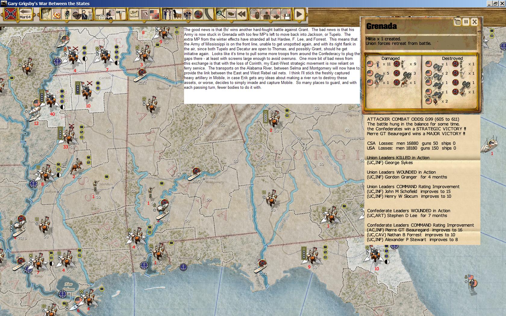Restore the game window size
This screenshot has height=316, width=506.
(x=495, y=4)
